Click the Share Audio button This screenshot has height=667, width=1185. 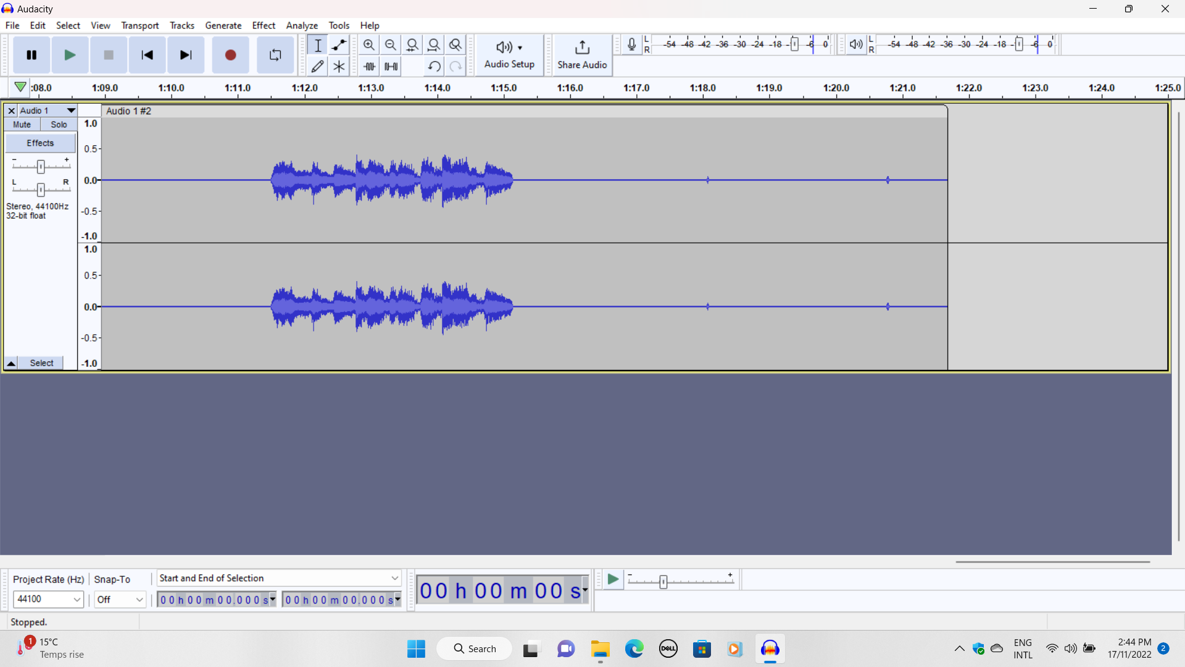click(581, 55)
